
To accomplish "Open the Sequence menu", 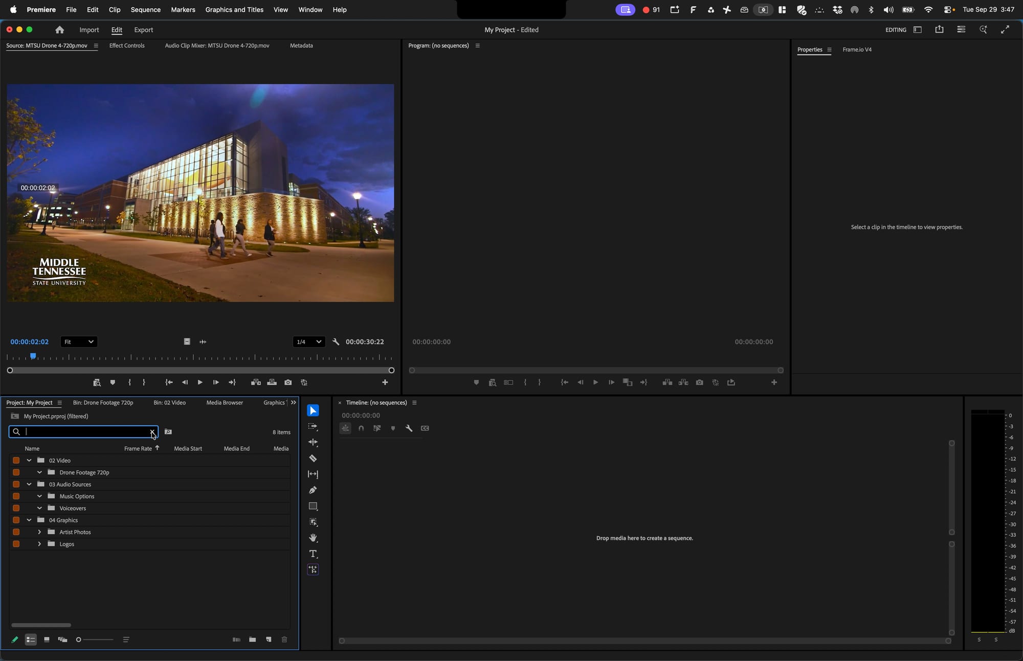I will (146, 10).
